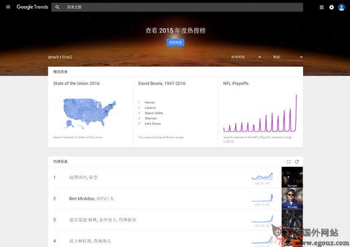This screenshot has height=247, width=350.
Task: Open the NFL Playoffs story
Action: [x=236, y=83]
